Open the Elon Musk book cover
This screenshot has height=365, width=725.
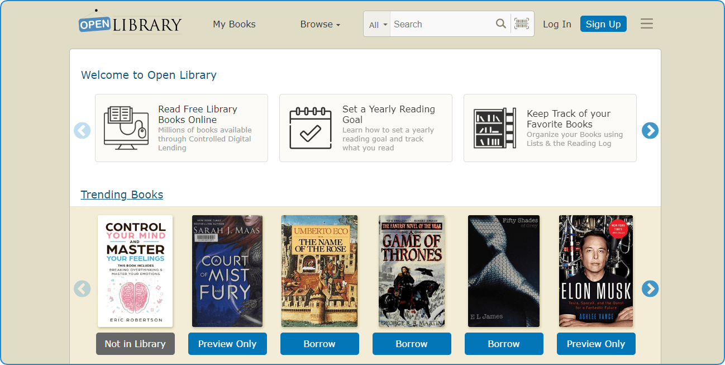click(596, 271)
